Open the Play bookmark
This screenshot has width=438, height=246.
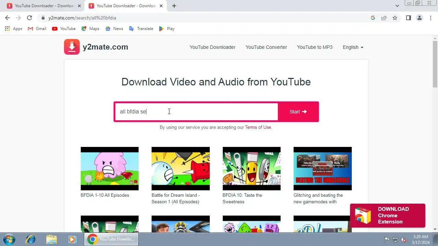tap(167, 29)
